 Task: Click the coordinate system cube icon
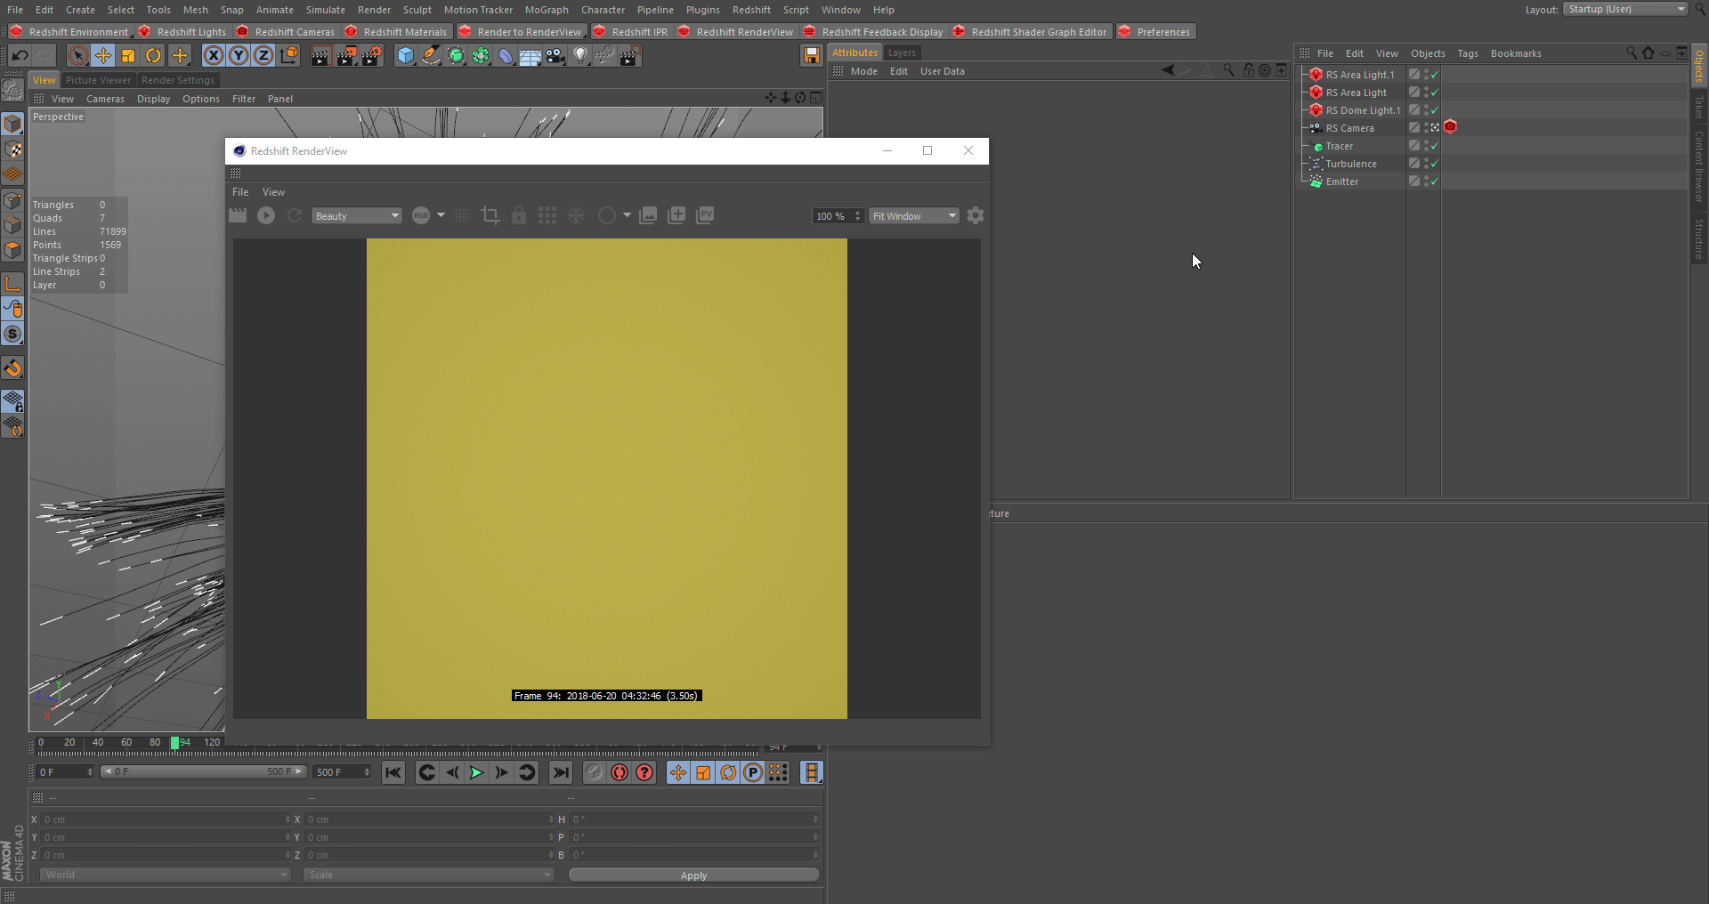(288, 56)
